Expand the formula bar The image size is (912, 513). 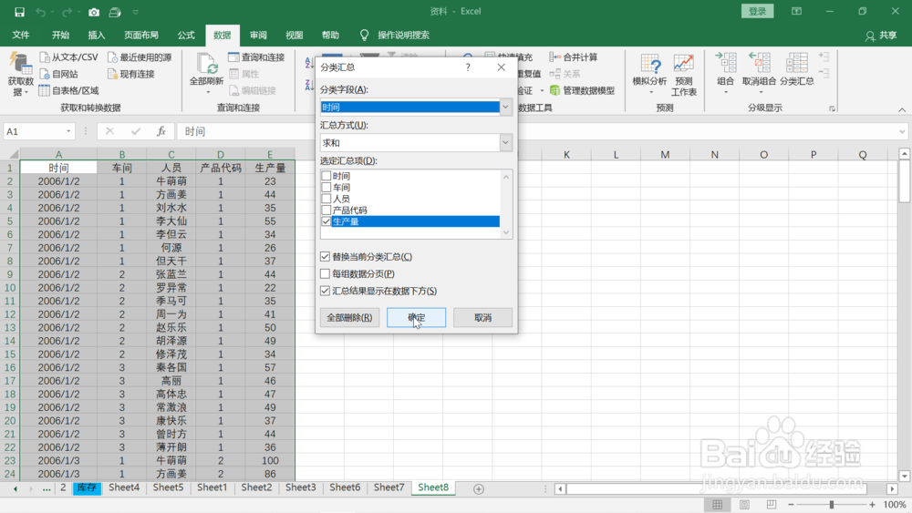902,131
